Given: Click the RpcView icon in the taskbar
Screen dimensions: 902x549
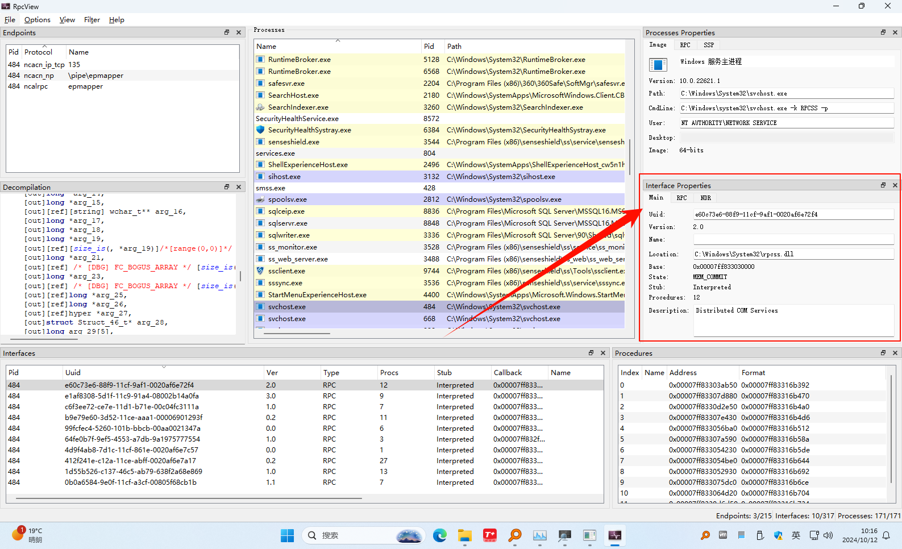Looking at the screenshot, I should pyautogui.click(x=614, y=535).
